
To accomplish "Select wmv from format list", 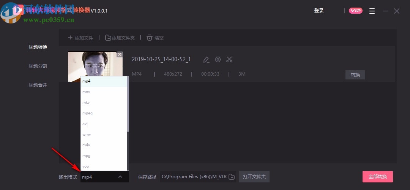I will 104,135.
